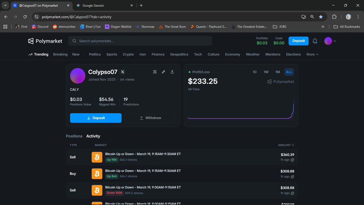Open the Trending category
The image size is (364, 205).
(38, 54)
